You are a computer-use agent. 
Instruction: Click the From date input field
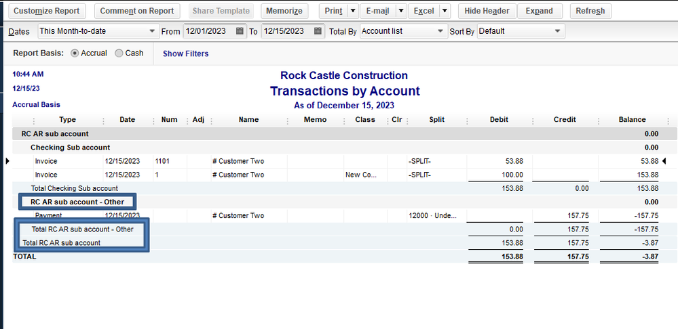click(208, 31)
